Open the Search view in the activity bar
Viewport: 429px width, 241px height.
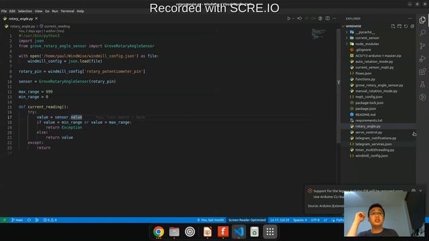pyautogui.click(x=422, y=33)
